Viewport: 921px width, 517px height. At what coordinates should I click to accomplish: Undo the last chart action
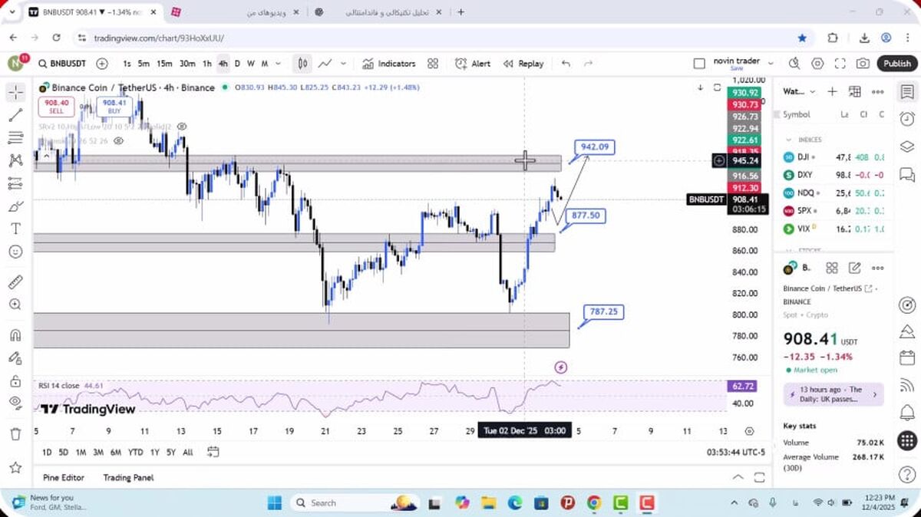(x=566, y=64)
